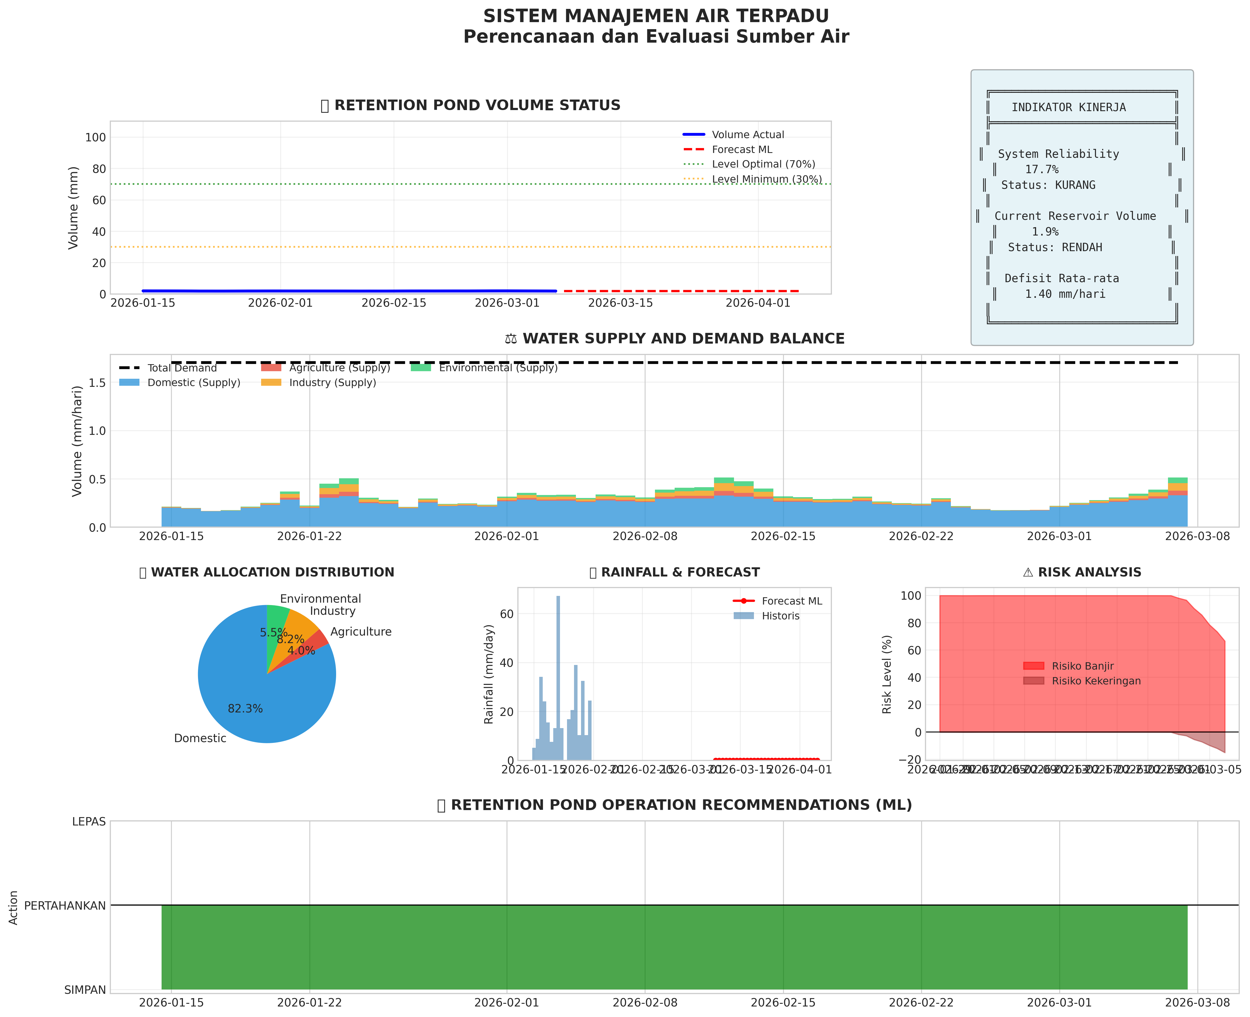1250x1017 pixels.
Task: Click the PERTAHANKAN axis label
Action: coord(65,906)
